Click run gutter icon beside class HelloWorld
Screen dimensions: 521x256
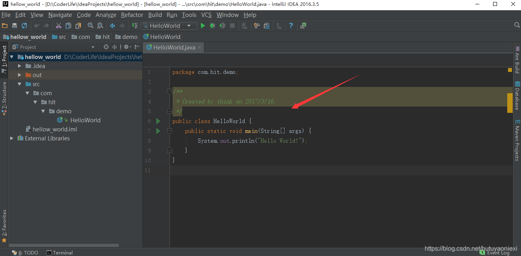158,121
